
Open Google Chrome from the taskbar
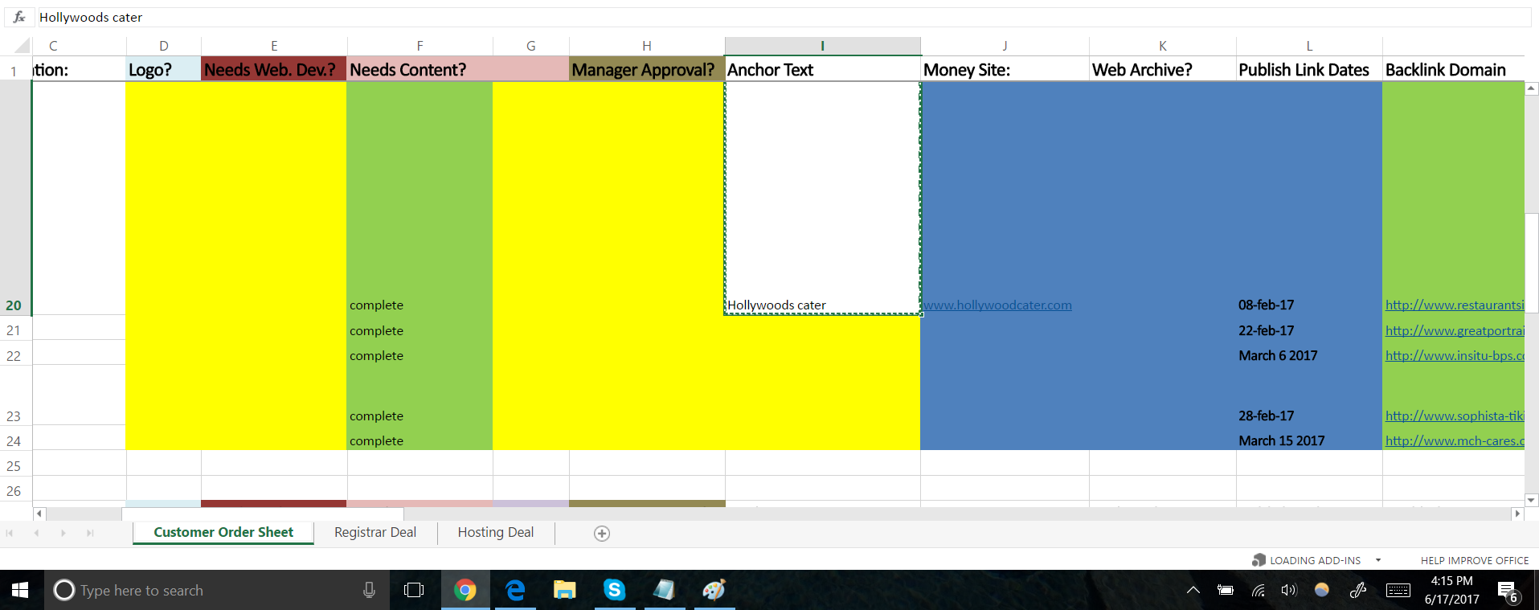coord(465,591)
